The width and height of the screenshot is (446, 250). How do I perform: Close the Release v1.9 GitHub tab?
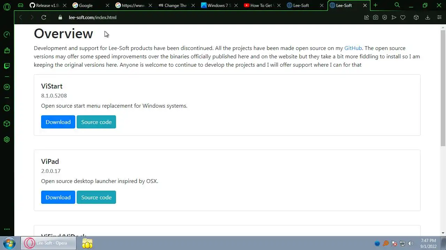click(x=64, y=5)
